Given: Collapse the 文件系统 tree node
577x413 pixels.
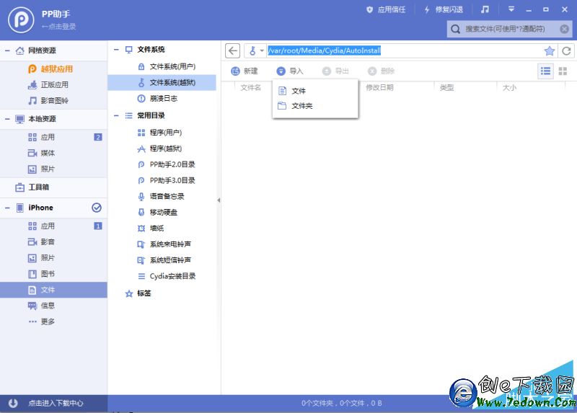Looking at the screenshot, I should 116,50.
